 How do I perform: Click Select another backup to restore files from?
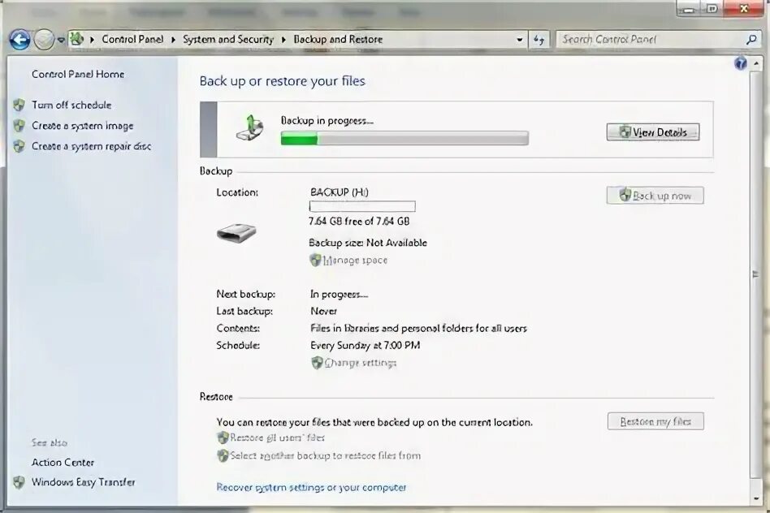pos(326,455)
